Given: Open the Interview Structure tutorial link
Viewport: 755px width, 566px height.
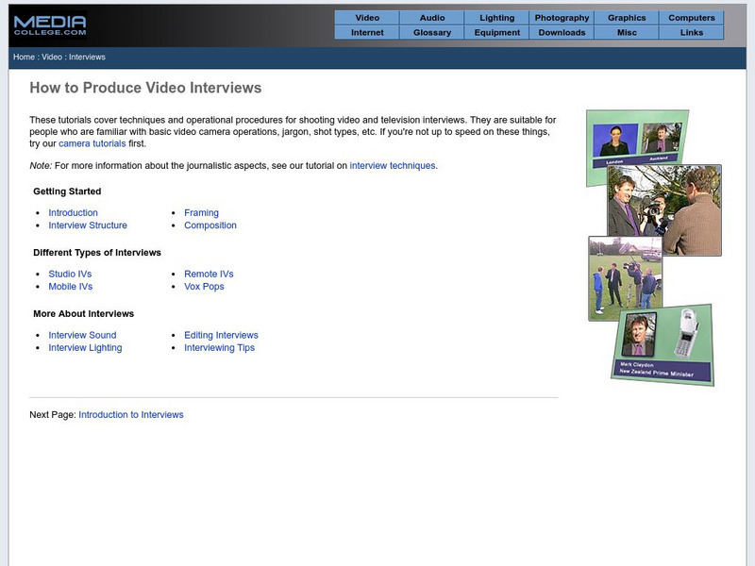Looking at the screenshot, I should coord(88,225).
